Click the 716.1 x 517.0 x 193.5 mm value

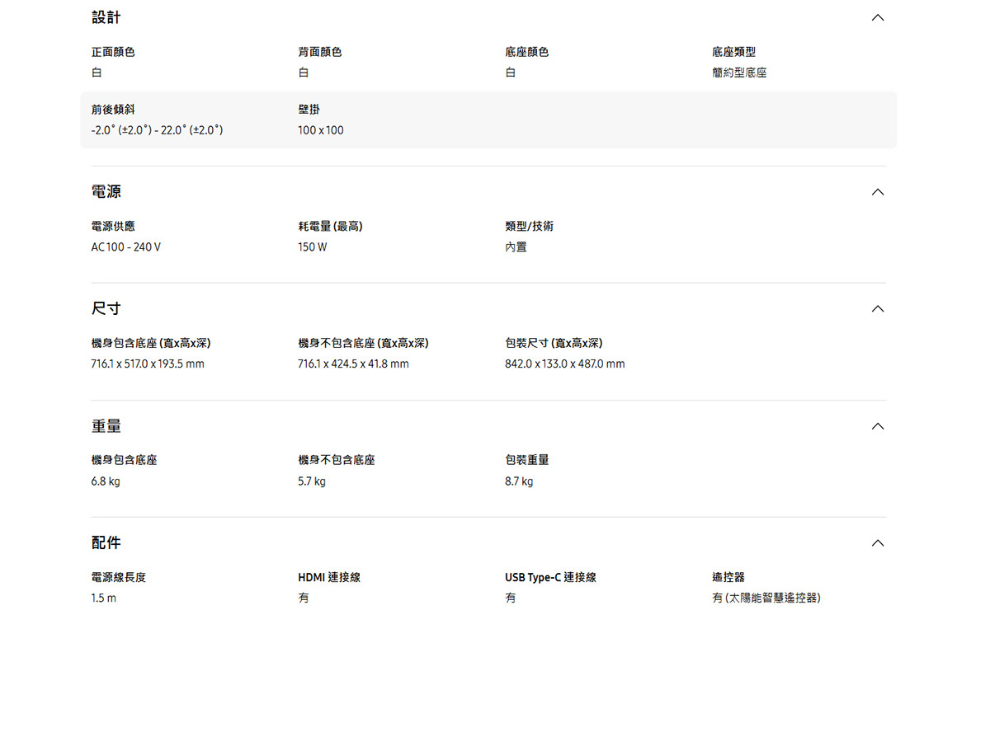point(148,364)
